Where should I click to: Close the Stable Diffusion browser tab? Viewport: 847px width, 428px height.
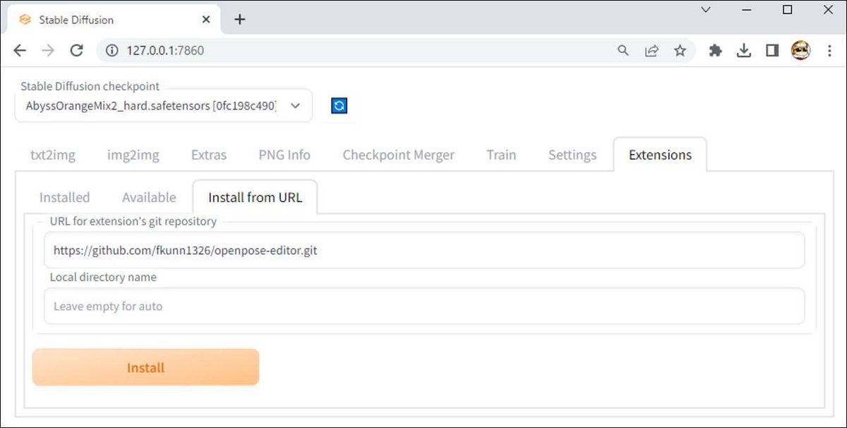205,19
